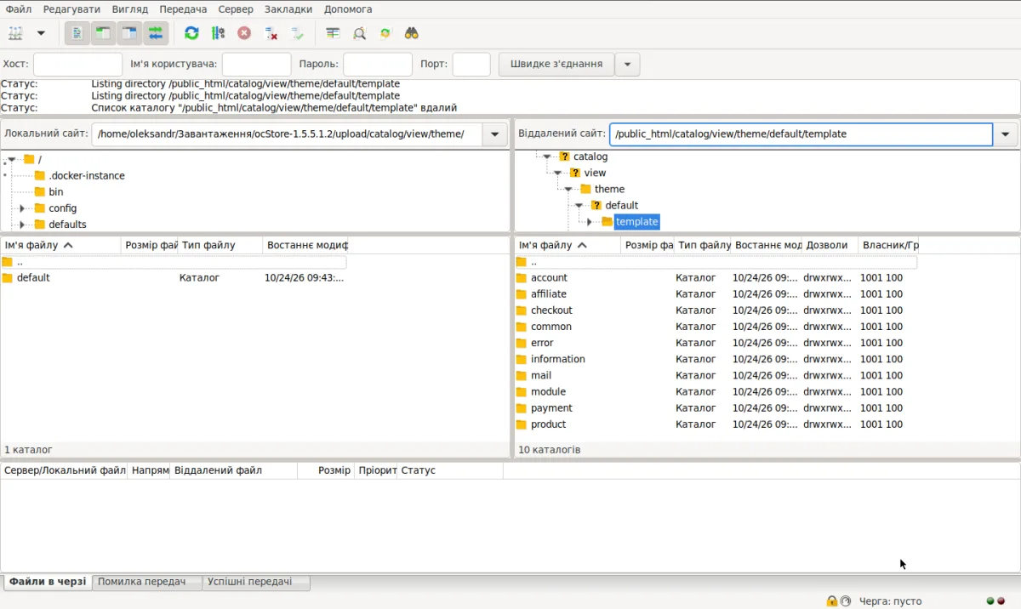The width and height of the screenshot is (1021, 609).
Task: Refresh the file and folder lists
Action: click(191, 33)
